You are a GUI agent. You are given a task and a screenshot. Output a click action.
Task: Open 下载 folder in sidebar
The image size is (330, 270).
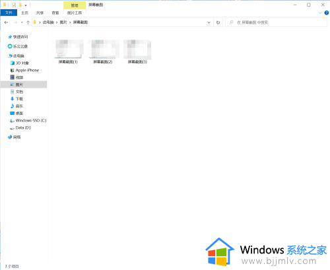coord(16,99)
